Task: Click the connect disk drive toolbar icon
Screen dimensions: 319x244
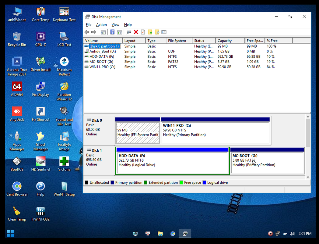Action: point(129,32)
